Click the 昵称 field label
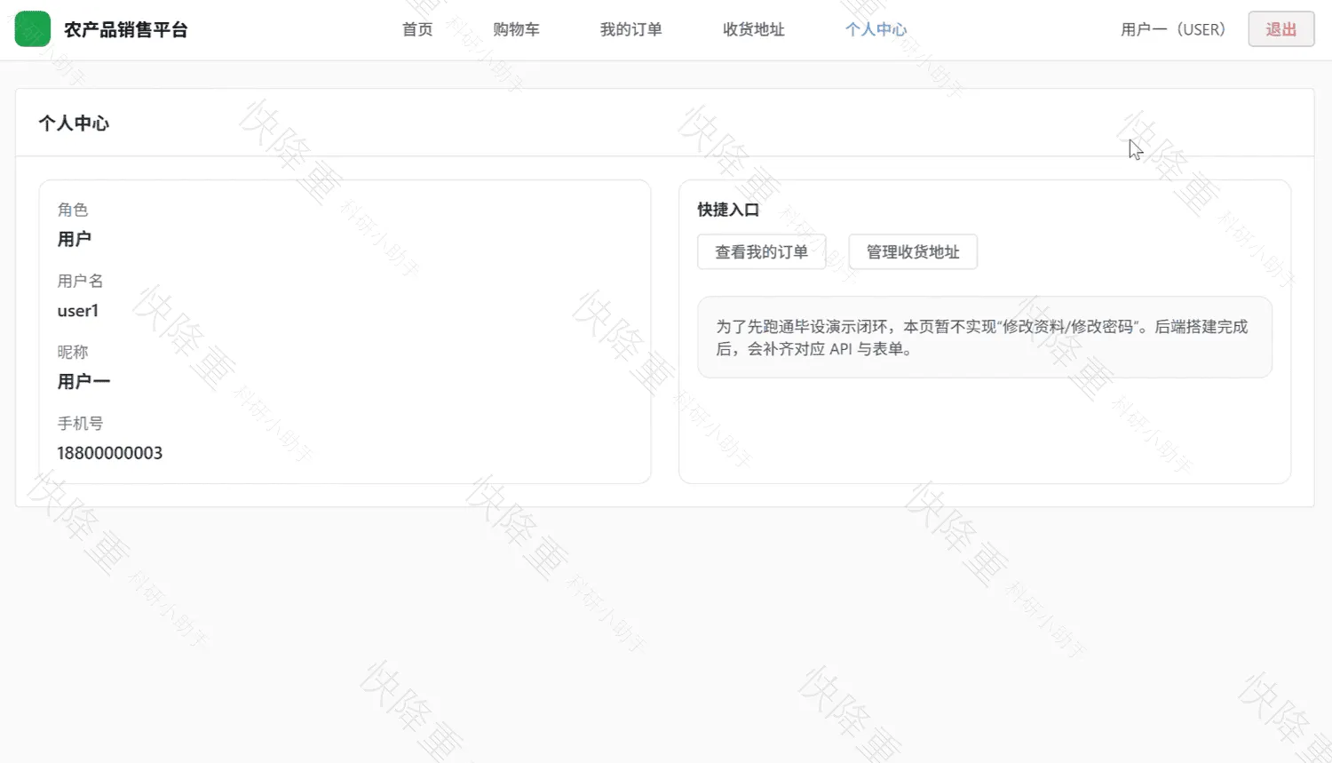The height and width of the screenshot is (763, 1332). 73,352
